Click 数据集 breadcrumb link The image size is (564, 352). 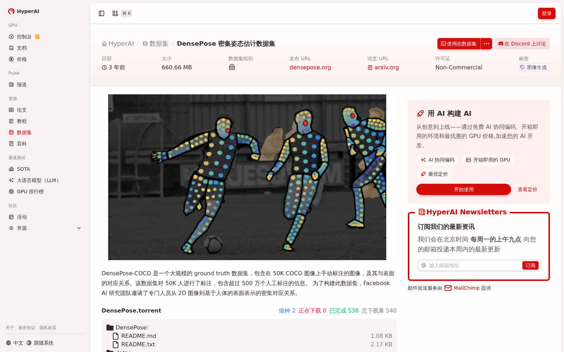pos(155,44)
